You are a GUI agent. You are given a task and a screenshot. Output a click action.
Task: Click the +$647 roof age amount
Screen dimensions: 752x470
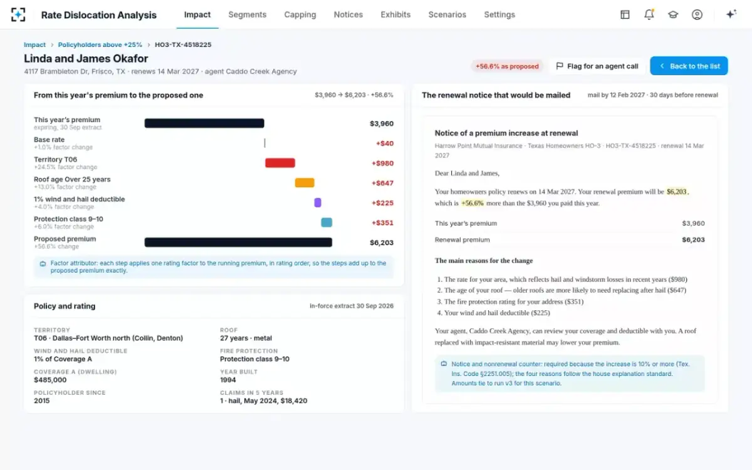point(382,184)
